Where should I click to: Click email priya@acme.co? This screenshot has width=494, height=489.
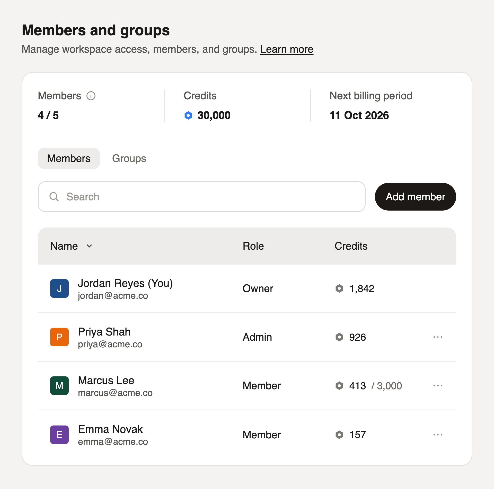pyautogui.click(x=110, y=344)
